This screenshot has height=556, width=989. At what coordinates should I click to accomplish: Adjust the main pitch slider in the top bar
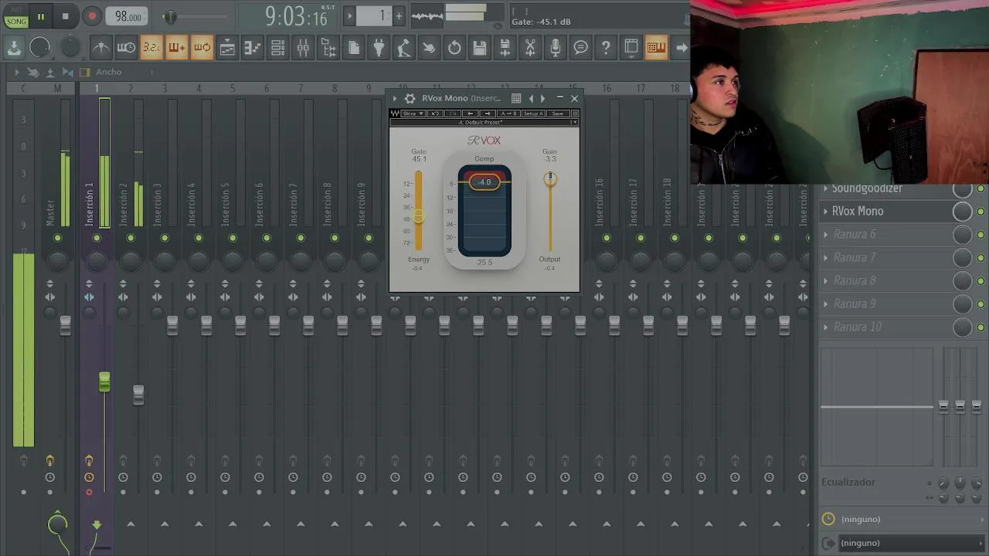point(170,16)
